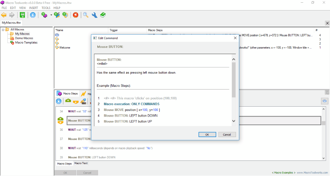
Task: Select step 39 Mouse BUTTON LEFT button DOWN
Action: click(x=91, y=157)
